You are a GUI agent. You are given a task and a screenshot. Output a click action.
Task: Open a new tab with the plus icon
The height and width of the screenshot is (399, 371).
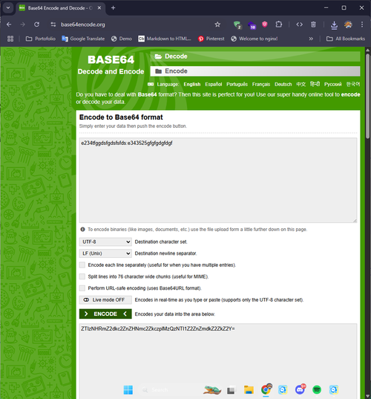pyautogui.click(x=113, y=8)
